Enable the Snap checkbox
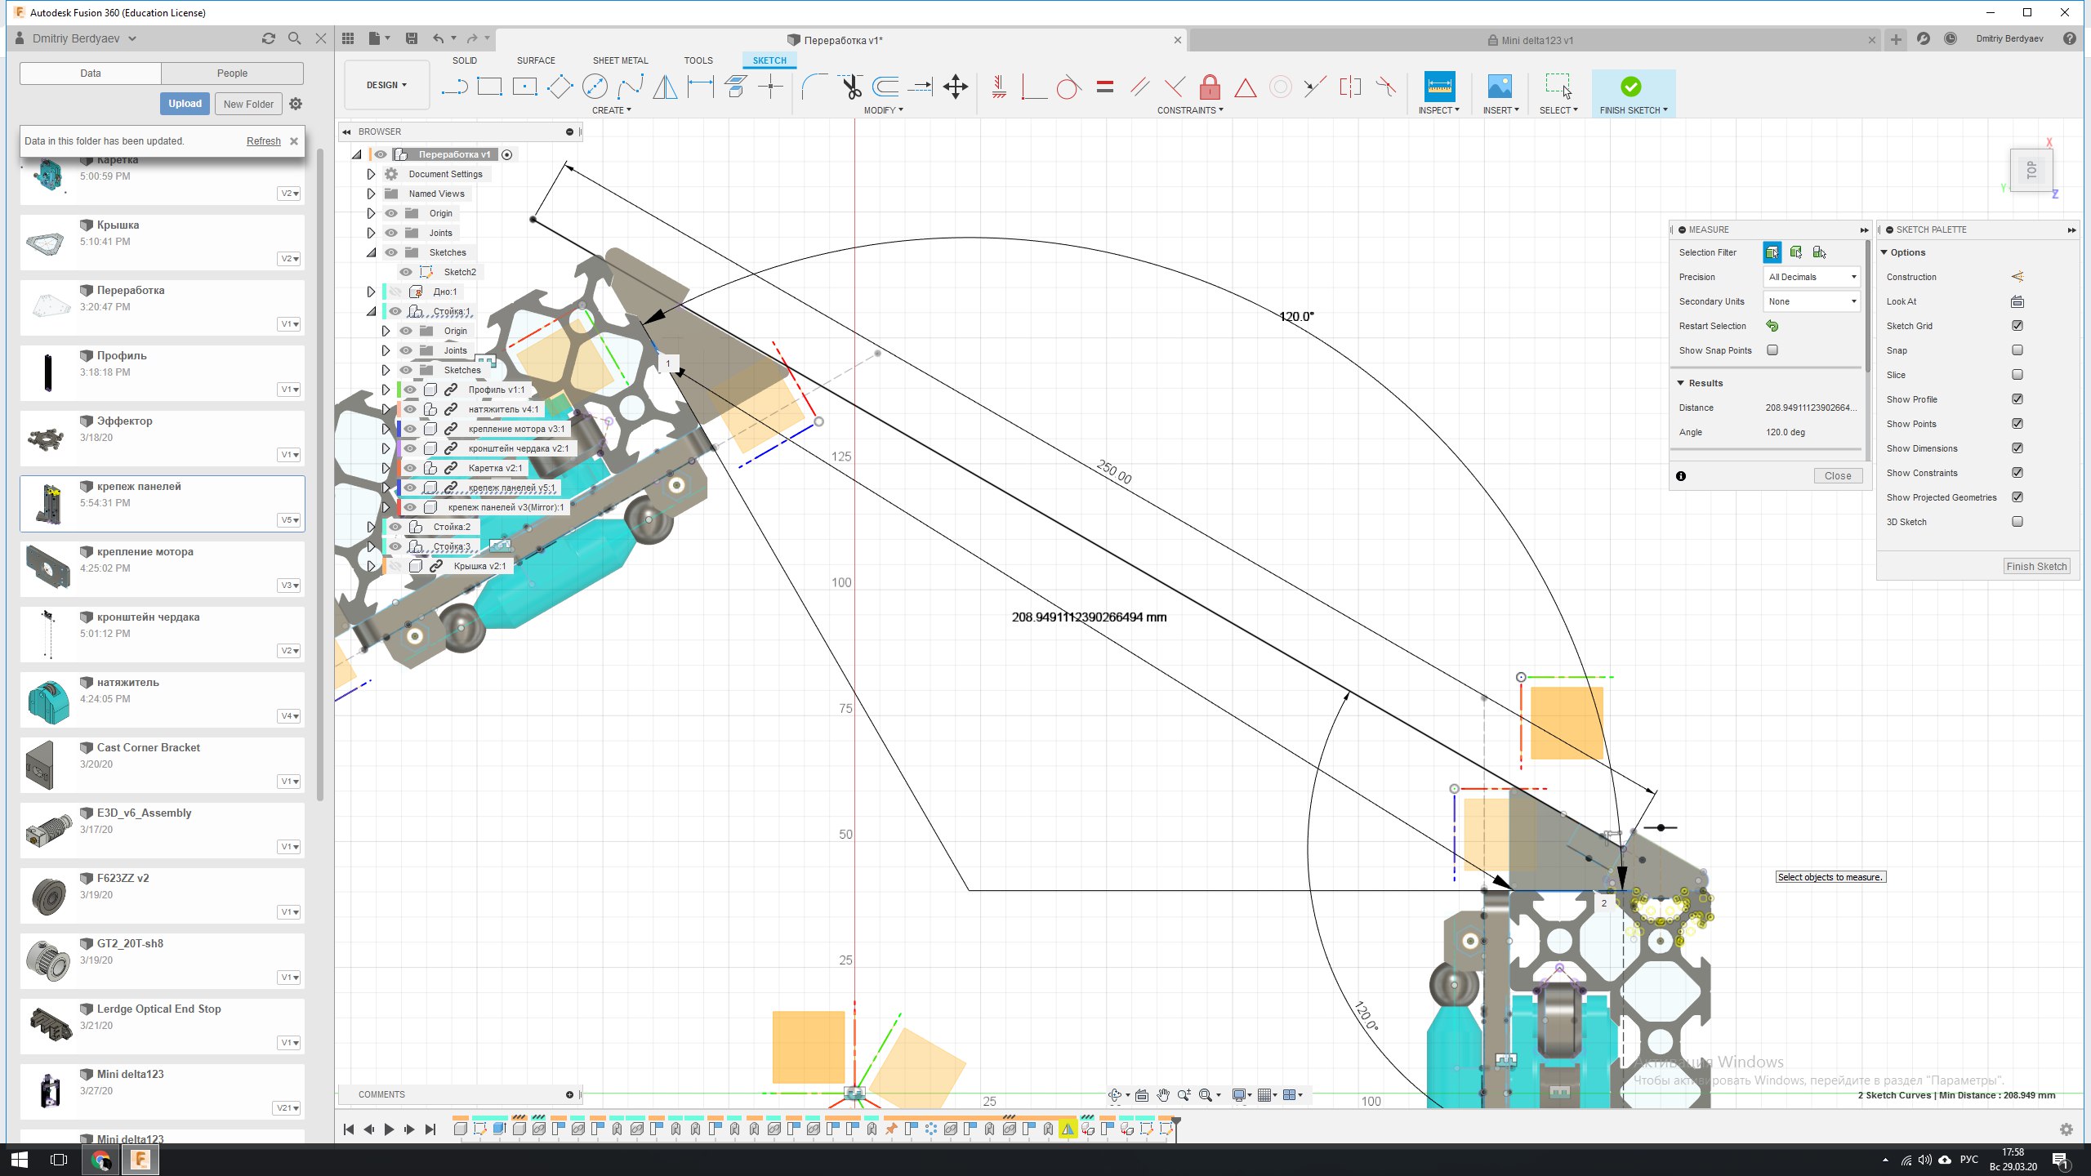2091x1176 pixels. 2017,350
